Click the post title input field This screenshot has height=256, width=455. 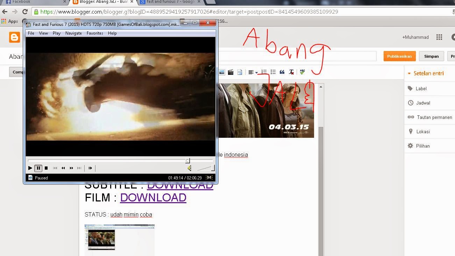point(297,56)
